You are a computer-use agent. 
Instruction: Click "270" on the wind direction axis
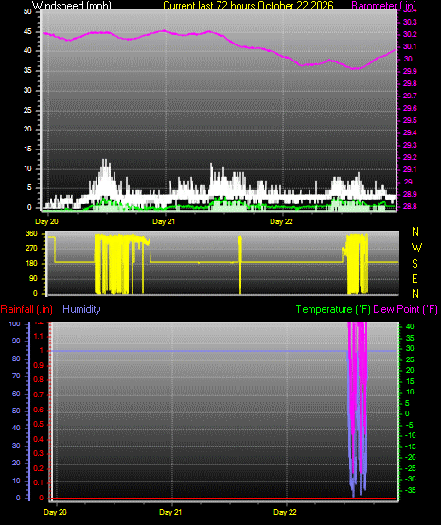coord(31,249)
